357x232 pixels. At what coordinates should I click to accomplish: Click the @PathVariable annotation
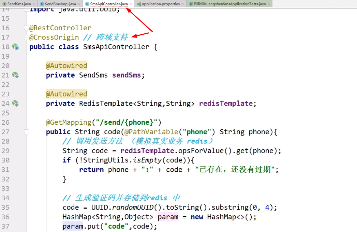pyautogui.click(x=151, y=132)
